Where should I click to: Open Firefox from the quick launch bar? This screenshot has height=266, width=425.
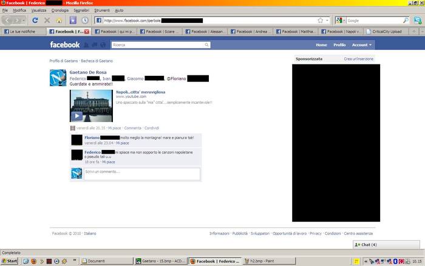33,261
